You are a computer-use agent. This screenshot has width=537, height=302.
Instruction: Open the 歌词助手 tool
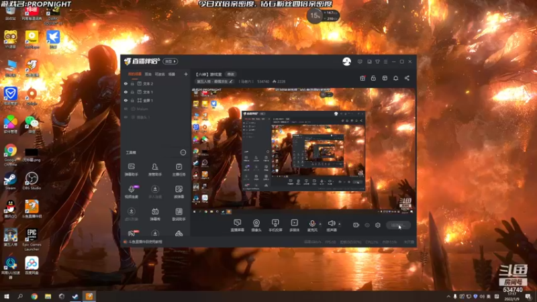pos(179,214)
